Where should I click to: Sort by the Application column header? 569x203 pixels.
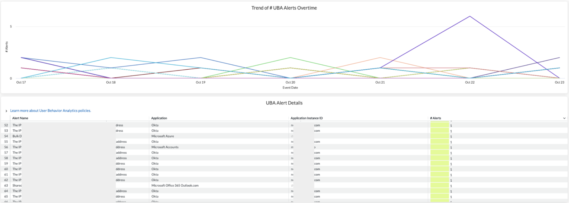(x=159, y=118)
